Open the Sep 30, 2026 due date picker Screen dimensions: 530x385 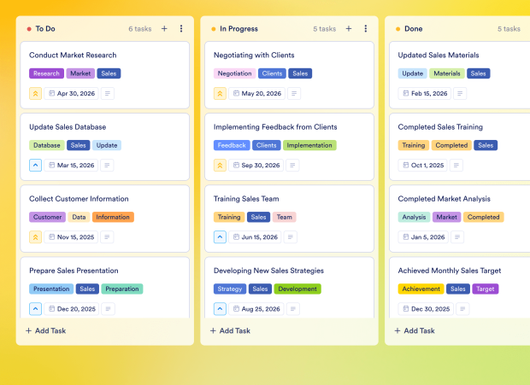point(256,166)
